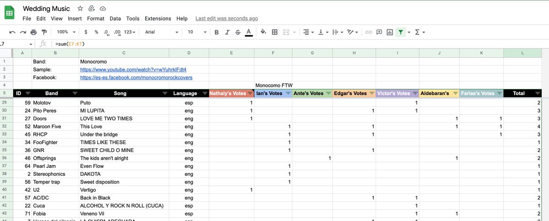Viewport: 549px width, 221px height.
Task: Open the Tools menu
Action: [x=133, y=19]
